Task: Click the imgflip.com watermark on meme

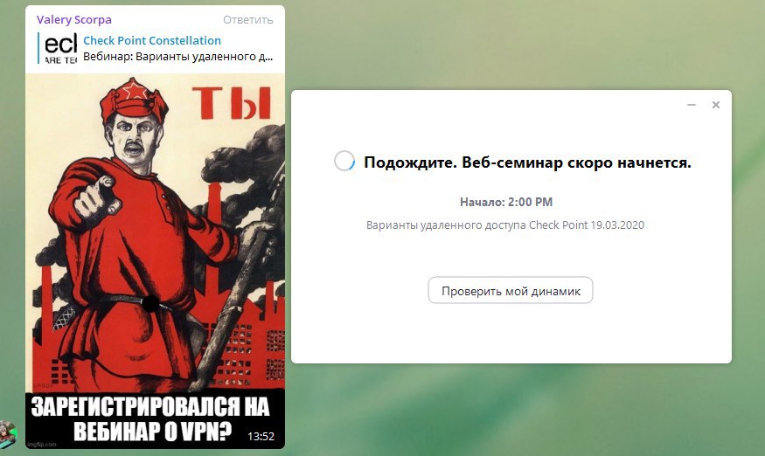Action: coord(42,445)
